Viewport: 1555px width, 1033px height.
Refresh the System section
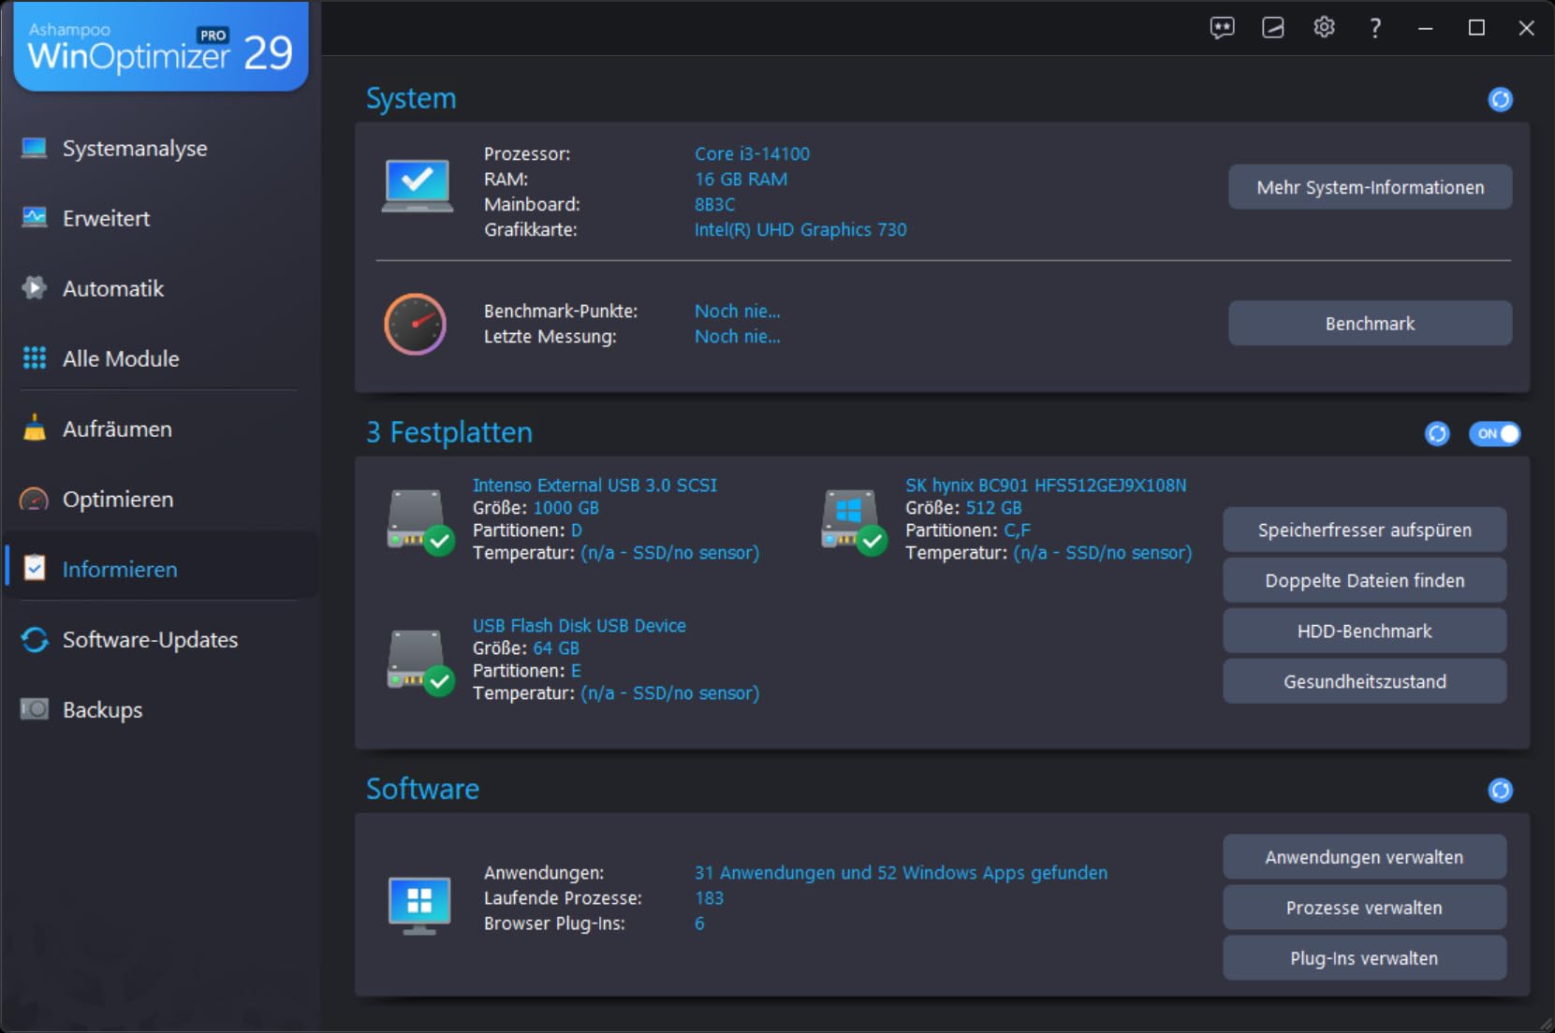pos(1500,99)
